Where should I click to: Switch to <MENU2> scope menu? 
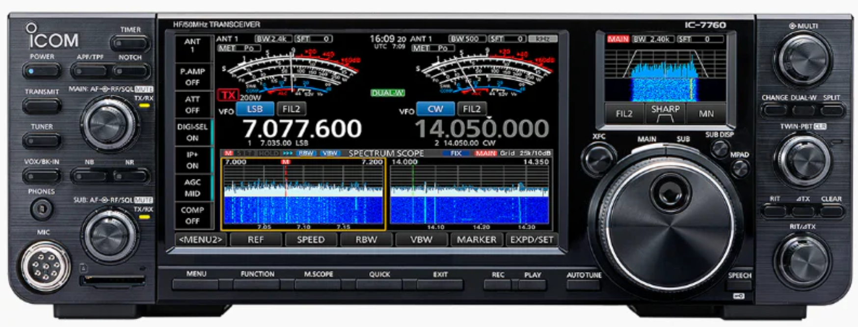point(201,240)
